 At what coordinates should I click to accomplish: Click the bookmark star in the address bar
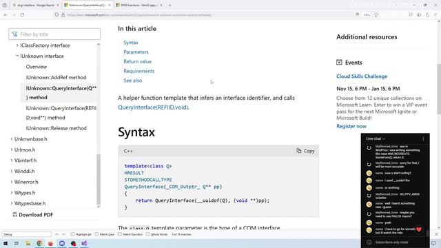376,14
